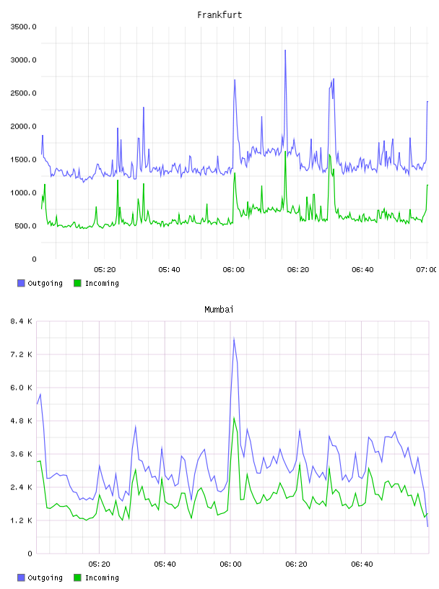Image resolution: width=439 pixels, height=589 pixels.
Task: Click the 05:20 time label under Mumbai chart
Action: (99, 564)
